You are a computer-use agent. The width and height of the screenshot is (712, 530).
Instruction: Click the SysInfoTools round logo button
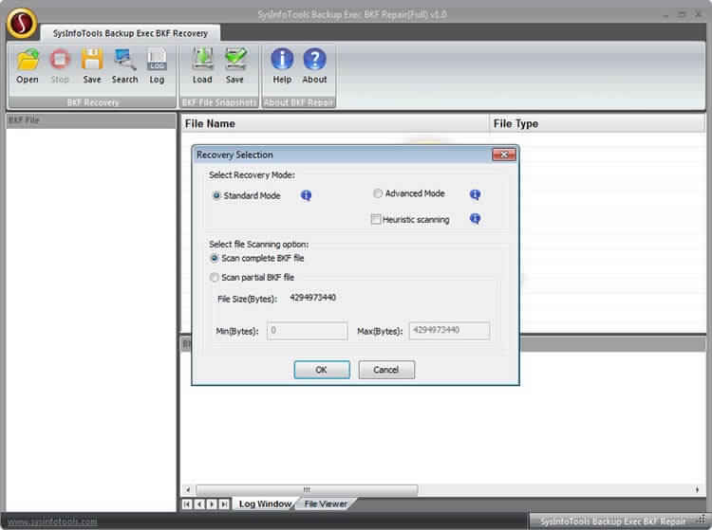[x=21, y=23]
